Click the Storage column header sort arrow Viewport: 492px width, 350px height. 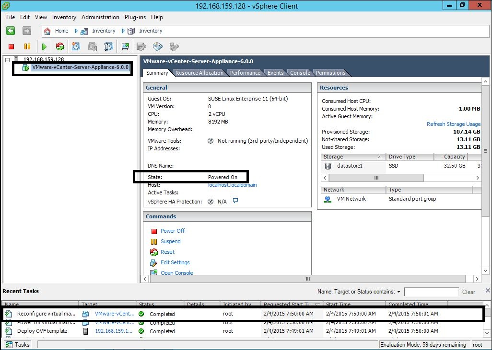(379, 157)
